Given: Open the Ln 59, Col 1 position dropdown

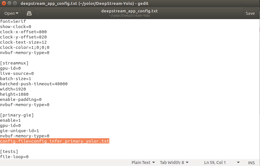Looking at the screenshot, I should pyautogui.click(x=222, y=163).
